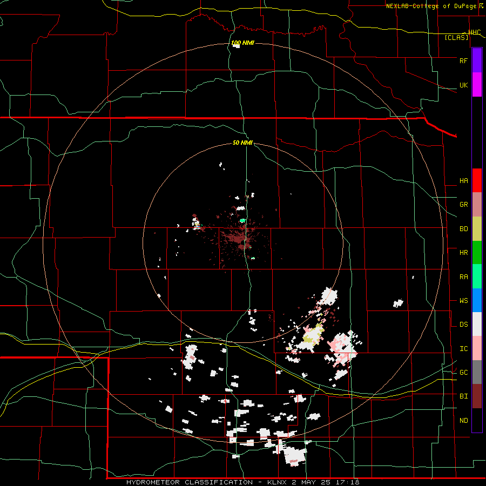
Task: Pick the RA light green swatch
Action: pos(477,276)
